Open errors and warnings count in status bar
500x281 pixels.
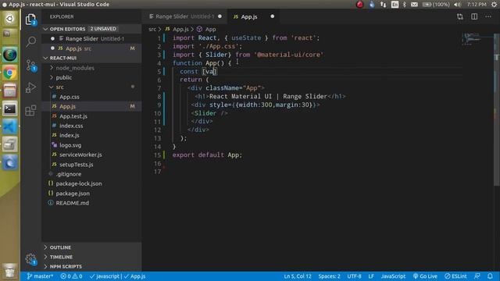coord(71,276)
